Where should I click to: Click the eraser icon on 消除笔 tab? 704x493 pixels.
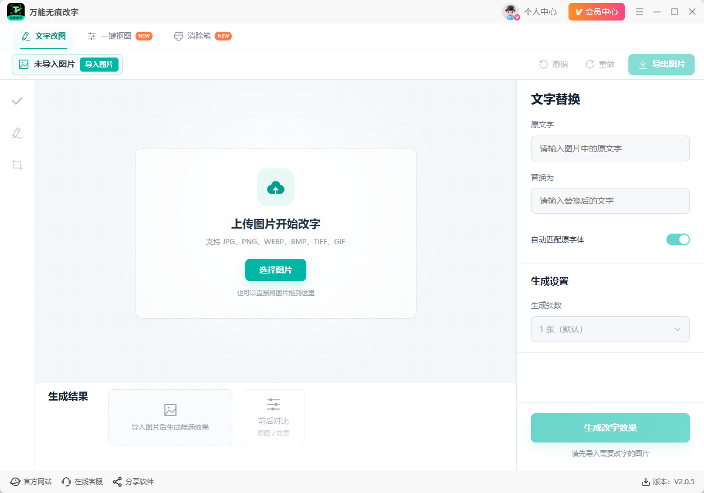pyautogui.click(x=178, y=36)
